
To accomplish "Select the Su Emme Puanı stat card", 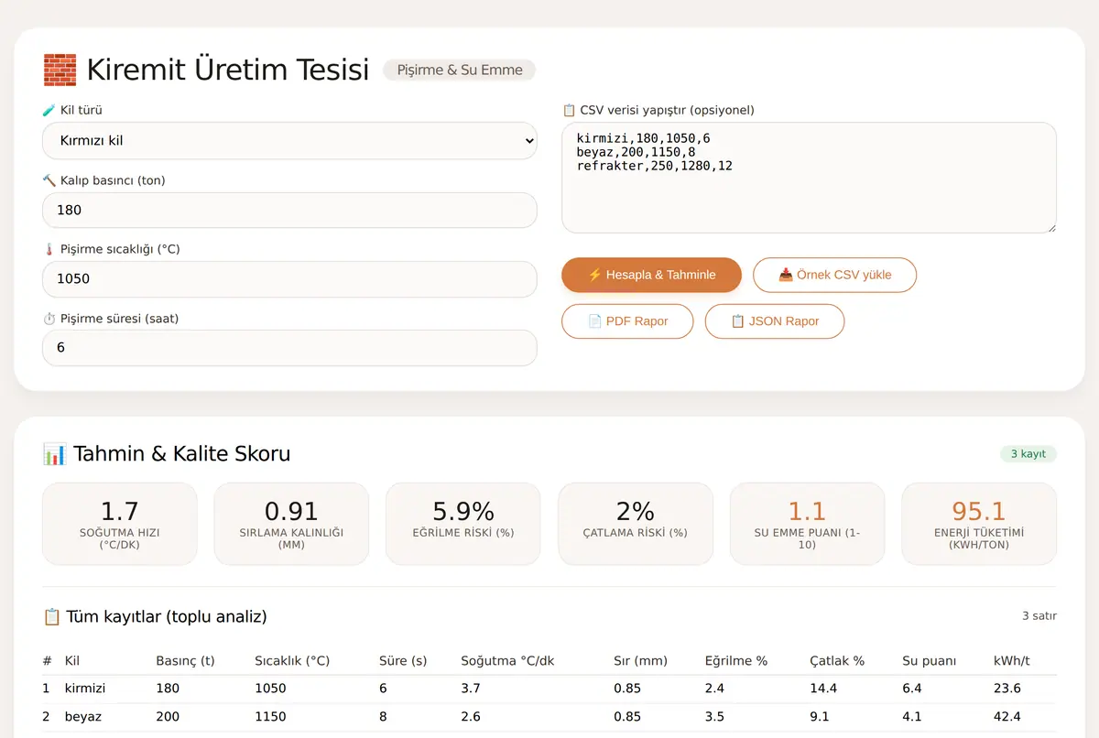I will pos(807,524).
